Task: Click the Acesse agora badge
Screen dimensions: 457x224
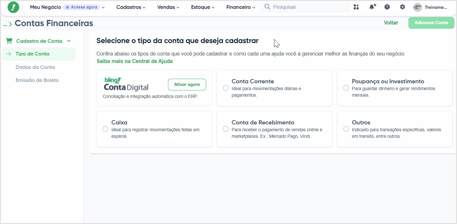Action: [x=81, y=7]
